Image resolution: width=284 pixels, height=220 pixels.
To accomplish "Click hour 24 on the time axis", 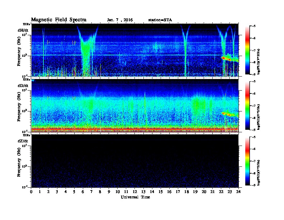I will click(x=238, y=192).
